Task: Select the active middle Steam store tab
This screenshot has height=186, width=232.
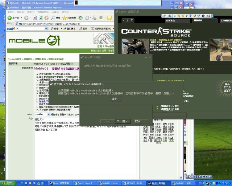Action: pyautogui.click(x=204, y=20)
